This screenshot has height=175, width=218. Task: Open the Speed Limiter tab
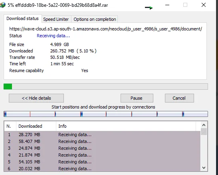(x=56, y=19)
